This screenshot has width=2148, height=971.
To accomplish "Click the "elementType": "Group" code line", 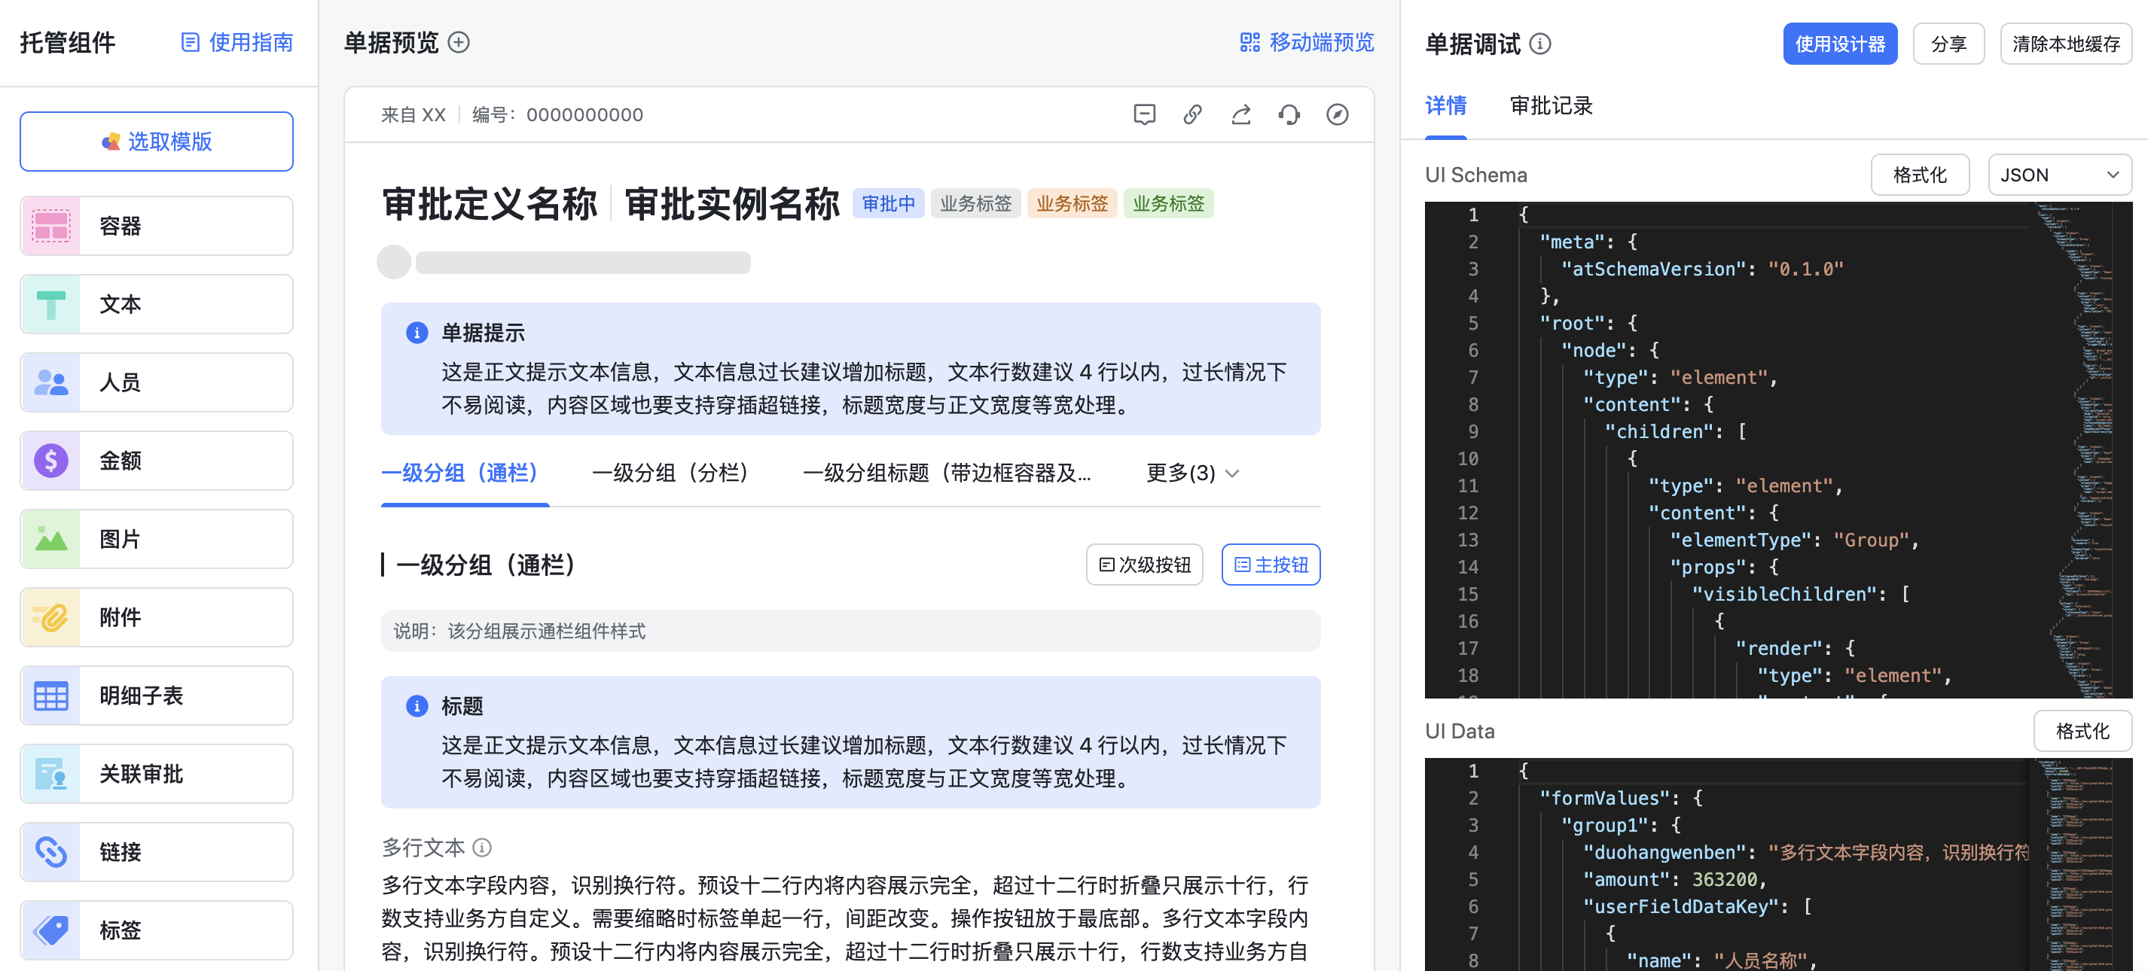I will (1793, 540).
